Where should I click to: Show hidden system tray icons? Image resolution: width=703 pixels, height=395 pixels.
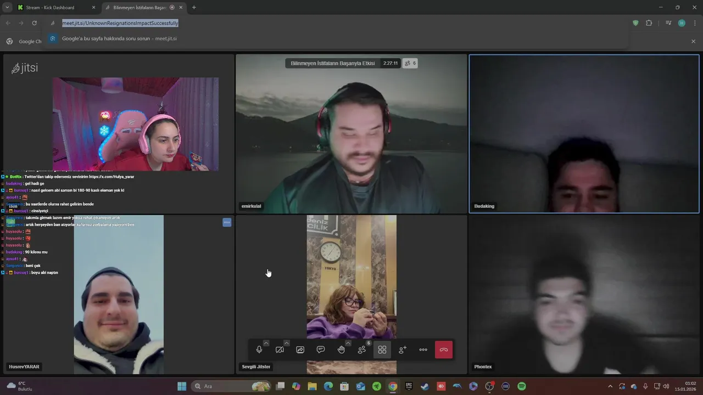click(610, 386)
